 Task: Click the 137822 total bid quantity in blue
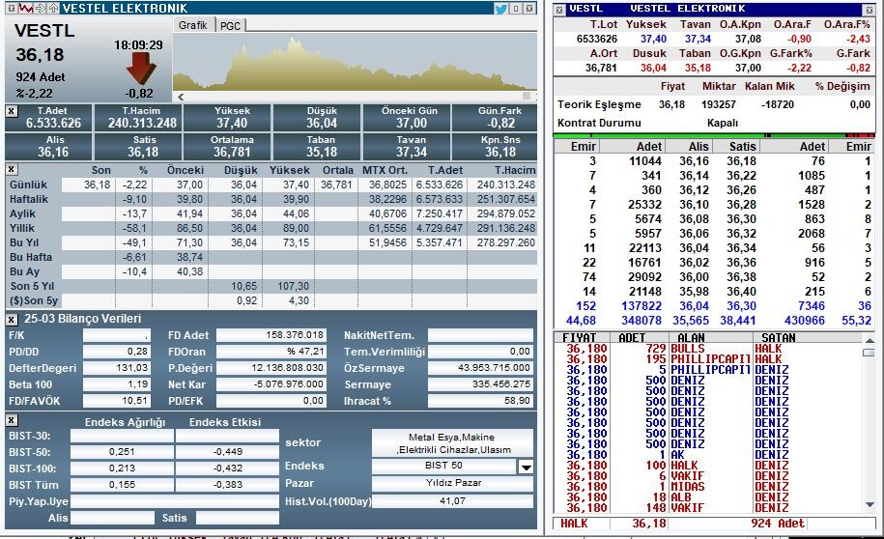(641, 305)
